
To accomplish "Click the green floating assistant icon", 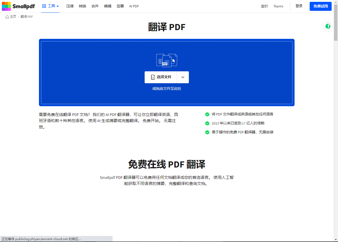I will 328,26.
